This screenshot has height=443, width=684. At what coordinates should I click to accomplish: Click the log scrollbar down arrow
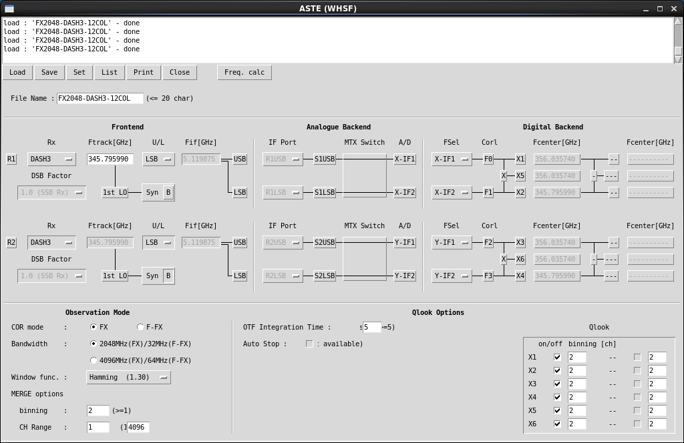(679, 60)
